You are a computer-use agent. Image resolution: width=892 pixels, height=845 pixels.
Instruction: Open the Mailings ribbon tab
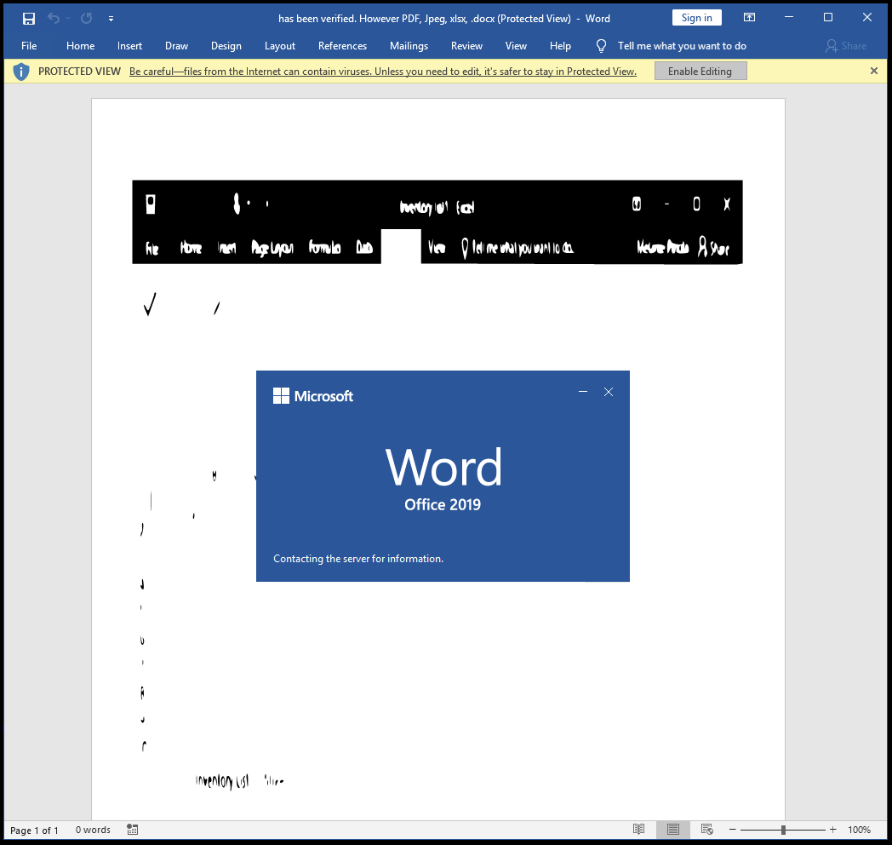409,46
